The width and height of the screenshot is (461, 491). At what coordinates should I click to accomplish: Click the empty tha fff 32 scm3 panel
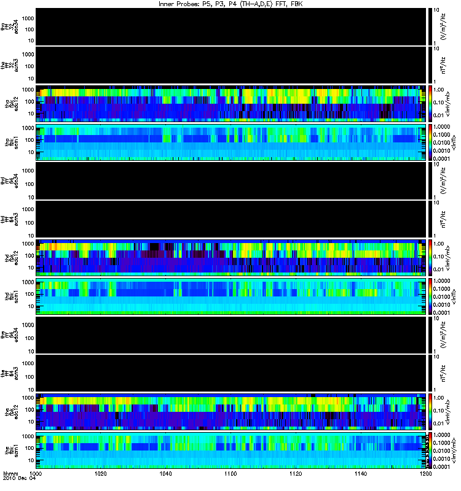(231, 65)
